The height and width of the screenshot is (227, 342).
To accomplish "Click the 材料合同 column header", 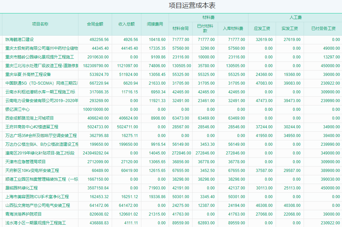I will pos(181,29).
